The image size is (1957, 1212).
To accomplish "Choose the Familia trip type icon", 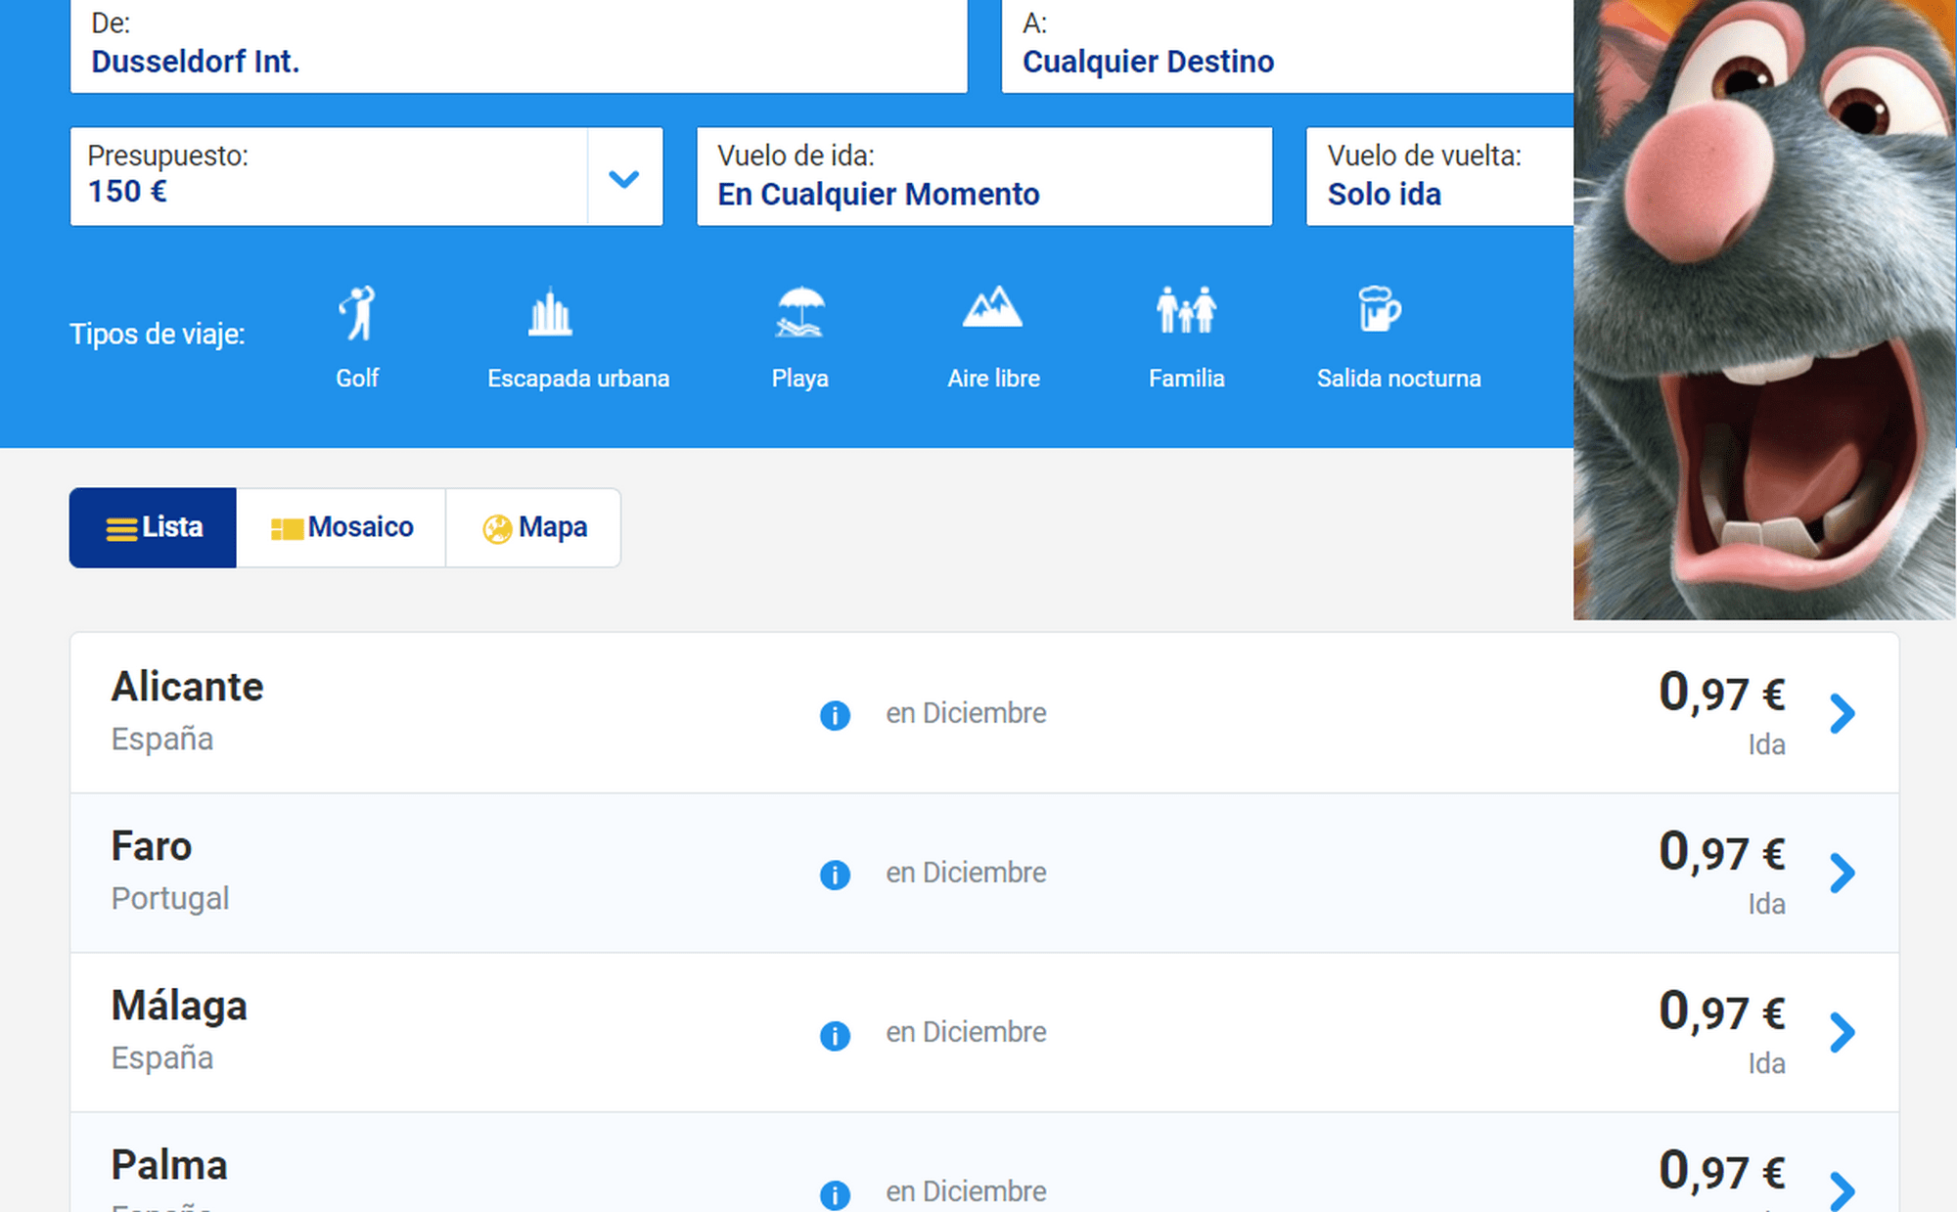I will click(1186, 310).
